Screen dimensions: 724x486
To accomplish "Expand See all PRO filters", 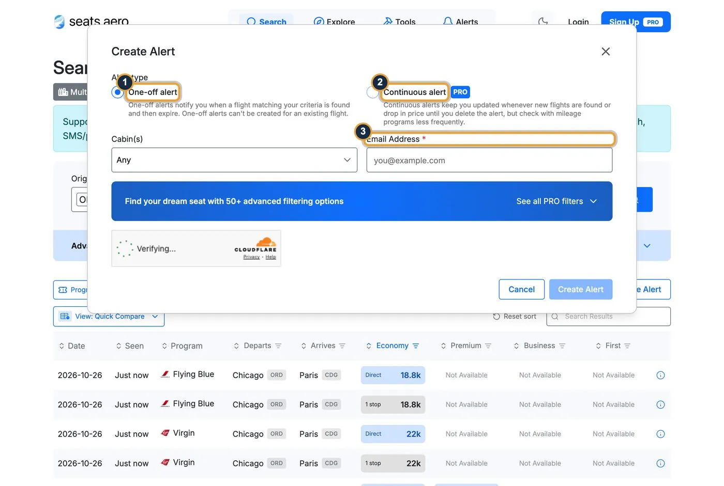I will coord(556,201).
